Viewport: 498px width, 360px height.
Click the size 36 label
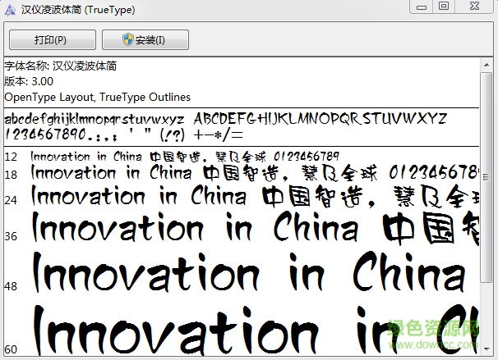(x=11, y=236)
